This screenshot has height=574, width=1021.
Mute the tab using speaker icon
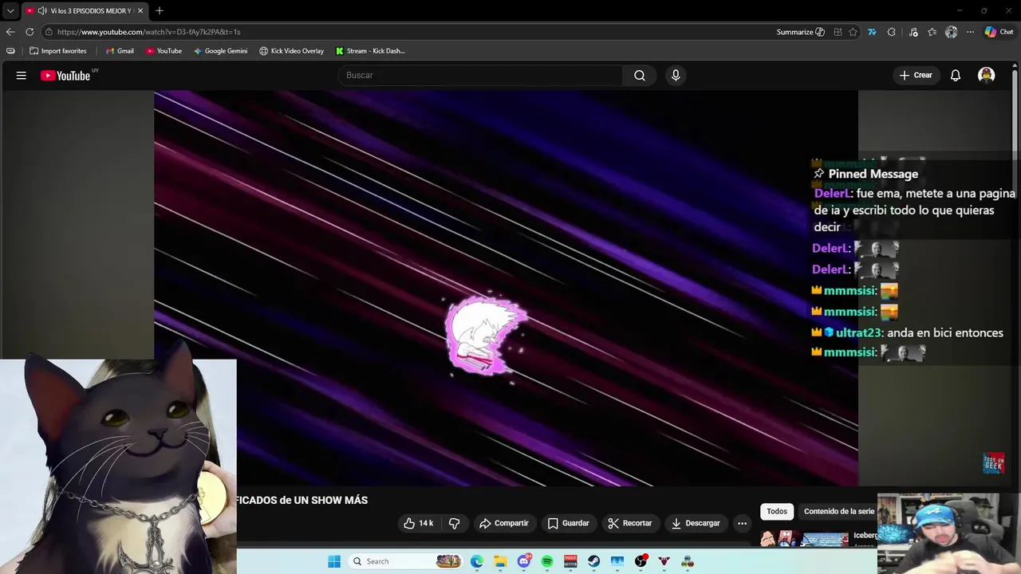pos(41,11)
